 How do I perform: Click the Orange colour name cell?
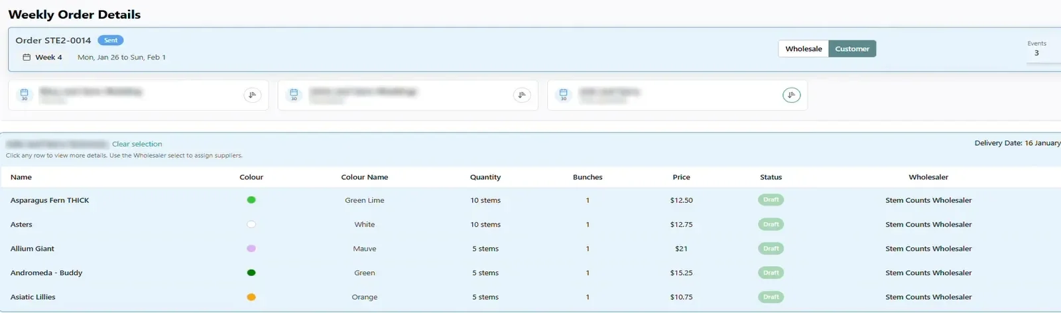click(365, 297)
